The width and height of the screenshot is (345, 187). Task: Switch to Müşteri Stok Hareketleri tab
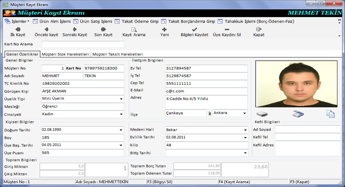[x=65, y=54]
